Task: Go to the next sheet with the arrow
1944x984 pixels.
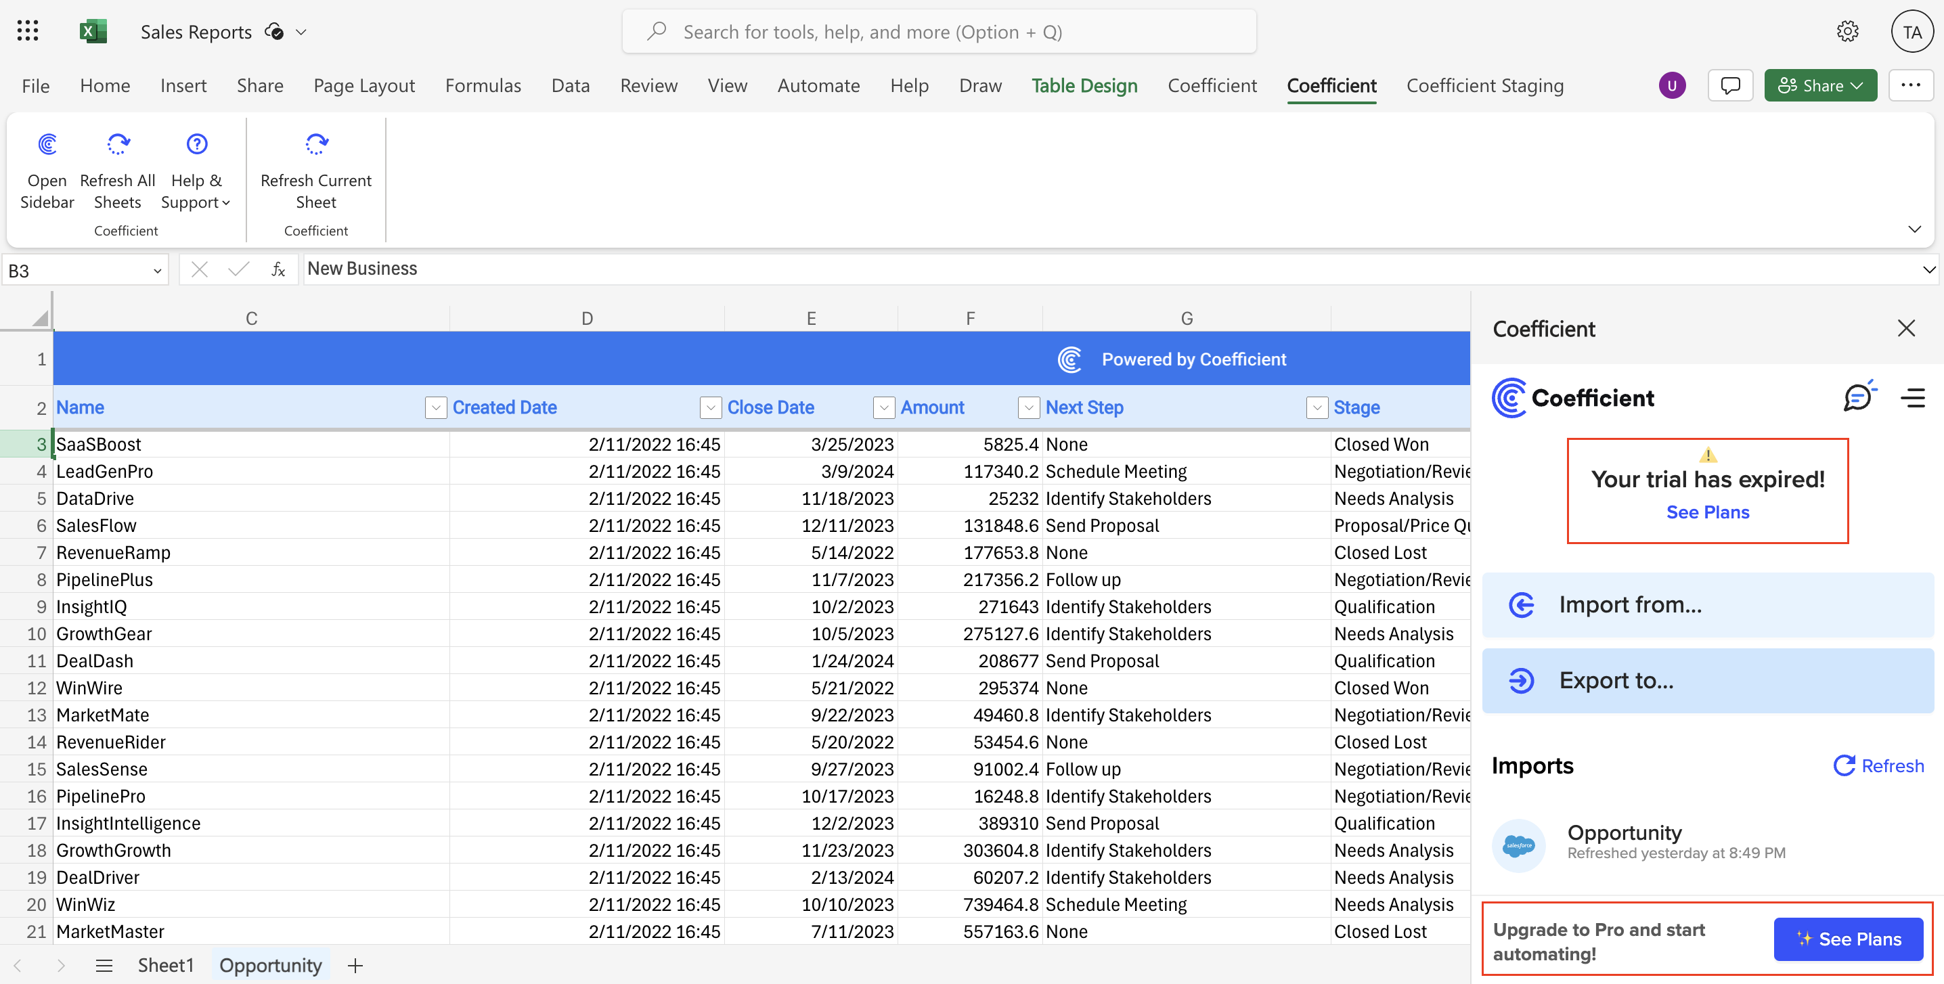Action: point(60,966)
